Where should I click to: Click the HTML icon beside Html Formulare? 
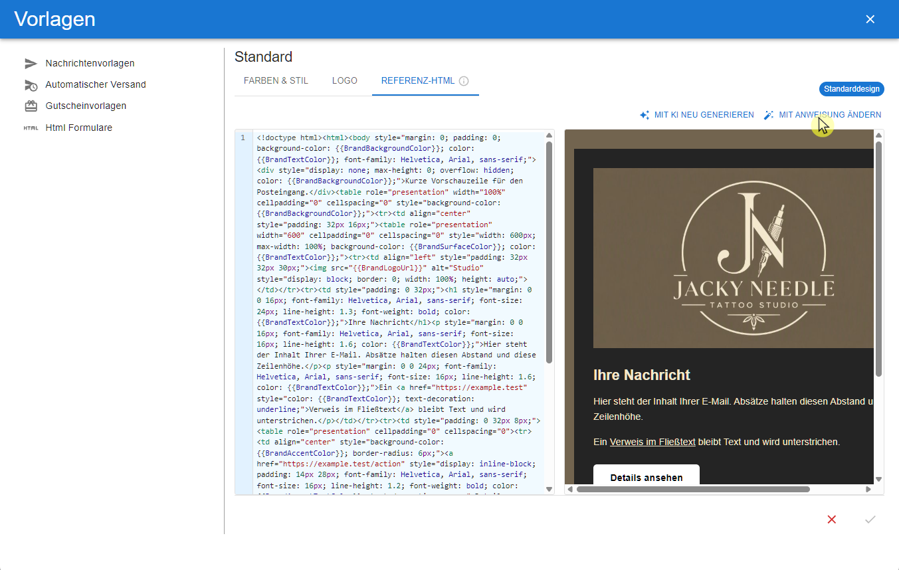point(31,128)
